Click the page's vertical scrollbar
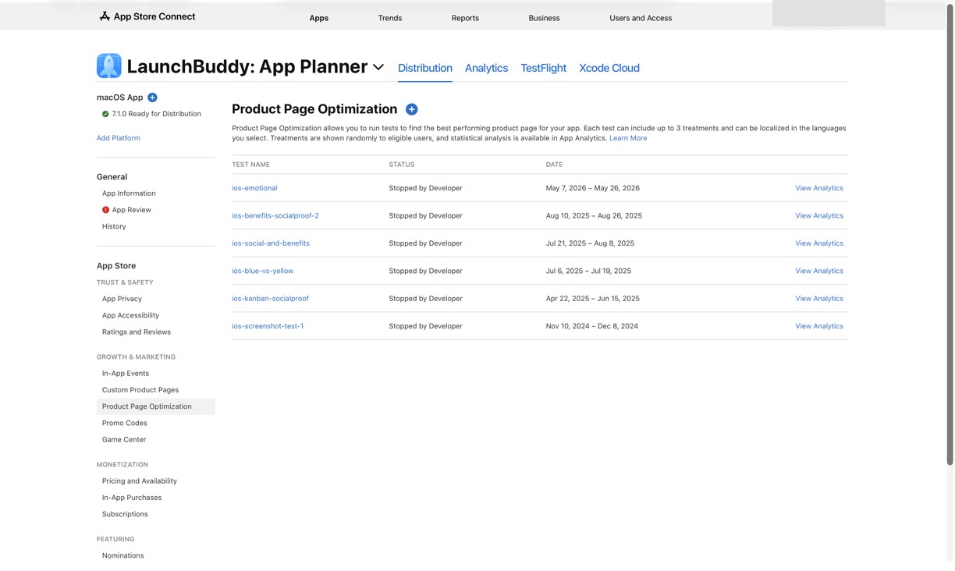The height and width of the screenshot is (571, 955). [950, 234]
